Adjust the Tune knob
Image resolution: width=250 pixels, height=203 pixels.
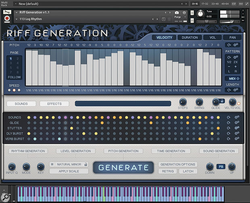(x=200, y=14)
